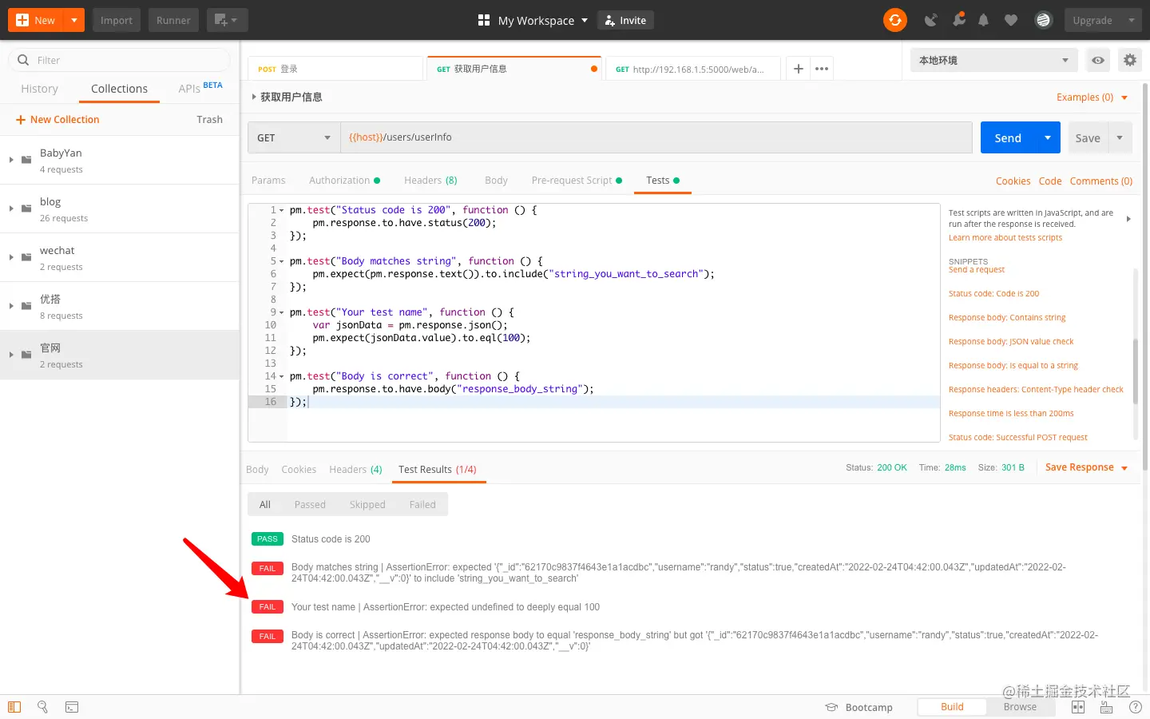Open the Upgrade dropdown arrow

pyautogui.click(x=1132, y=20)
